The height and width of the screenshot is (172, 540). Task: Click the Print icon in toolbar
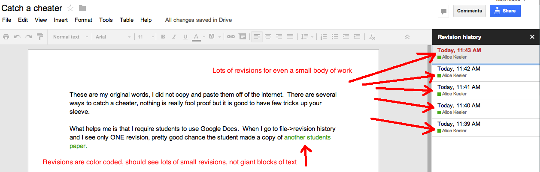tap(6, 37)
